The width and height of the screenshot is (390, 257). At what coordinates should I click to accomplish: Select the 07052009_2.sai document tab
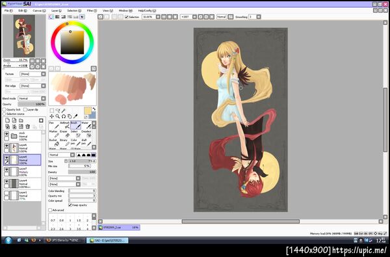tap(119, 227)
